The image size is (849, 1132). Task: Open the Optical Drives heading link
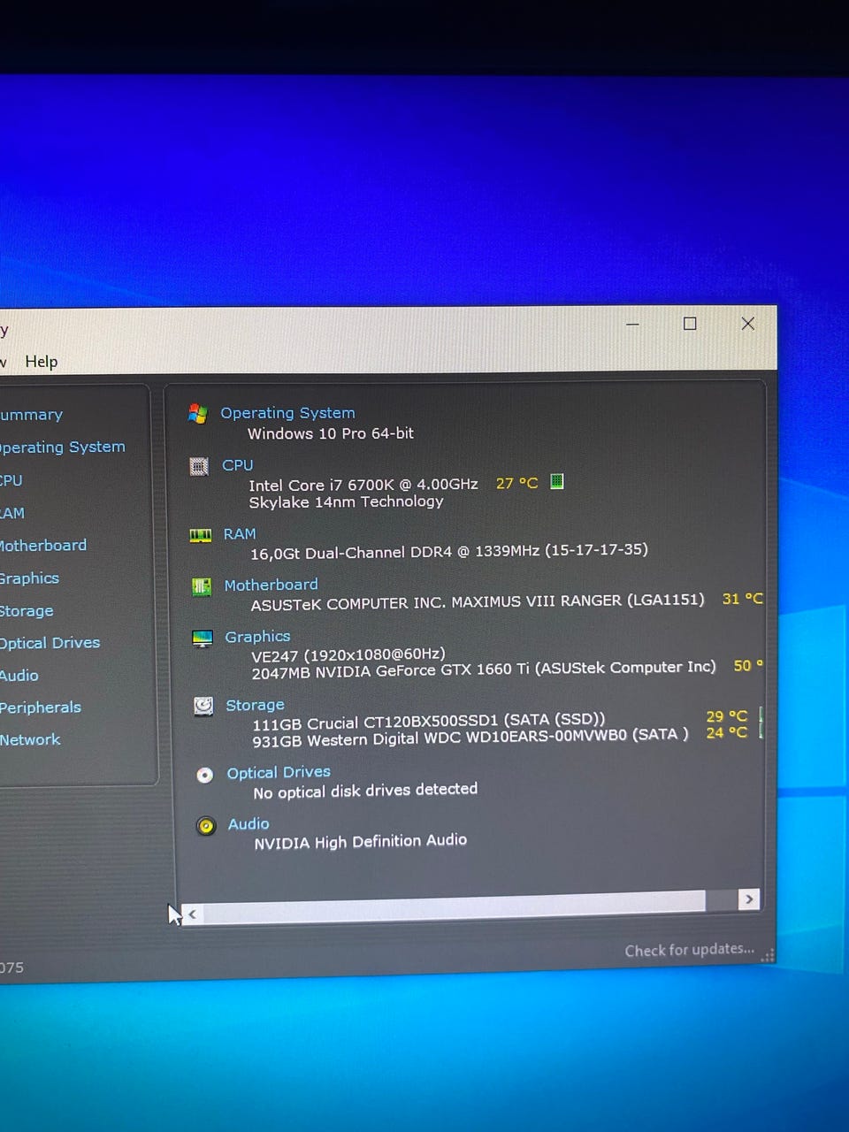pos(279,772)
